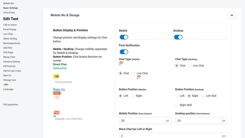The image size is (245, 138).
Task: Choose Left Wall desktop button position
Action: pyautogui.click(x=203, y=96)
